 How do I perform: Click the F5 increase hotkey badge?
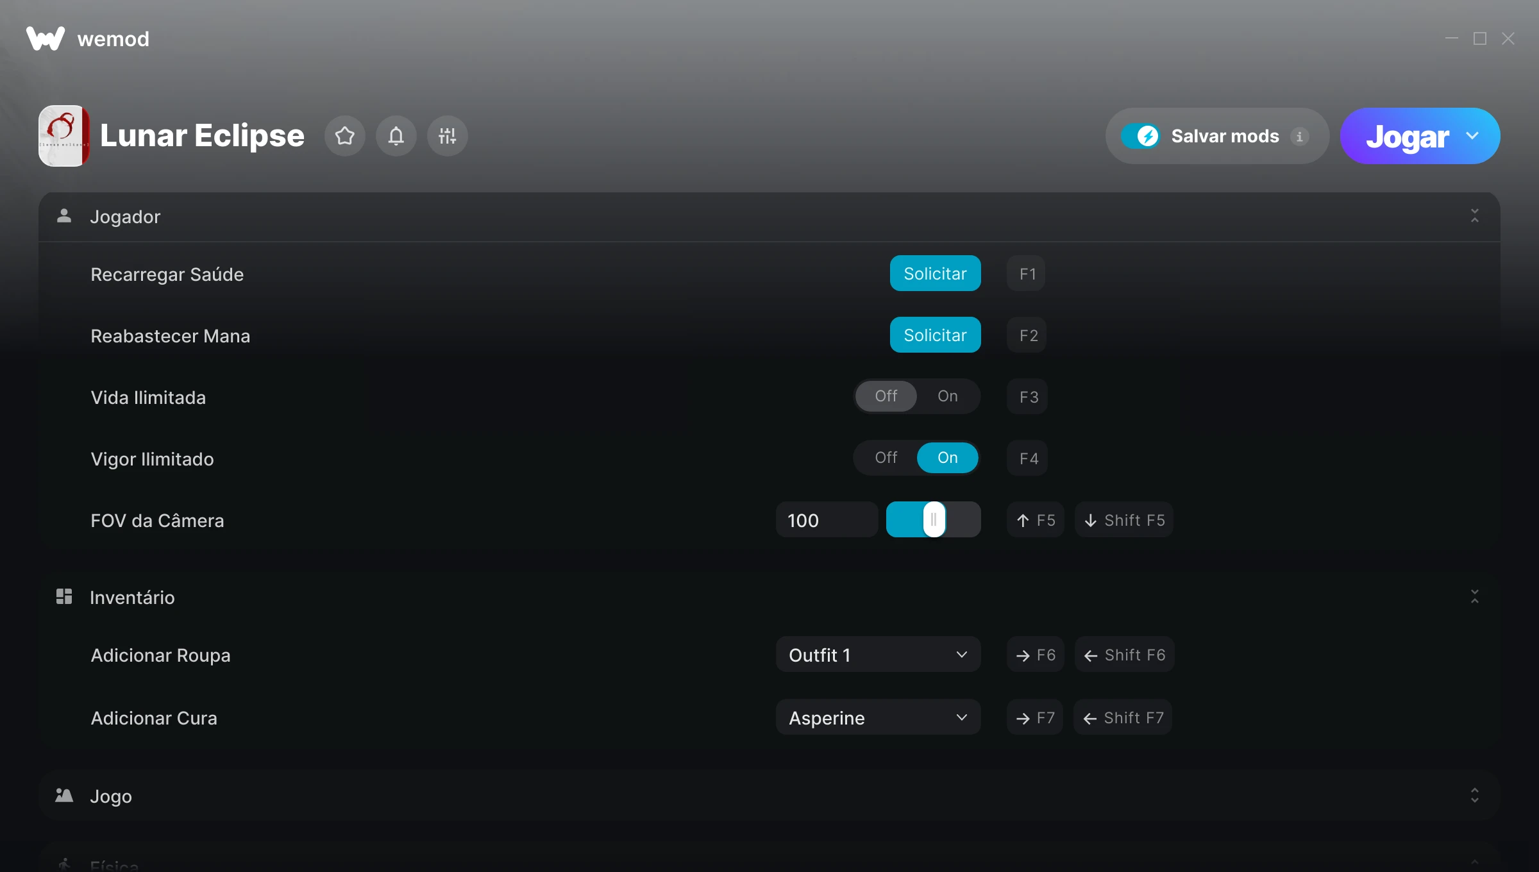(x=1036, y=520)
